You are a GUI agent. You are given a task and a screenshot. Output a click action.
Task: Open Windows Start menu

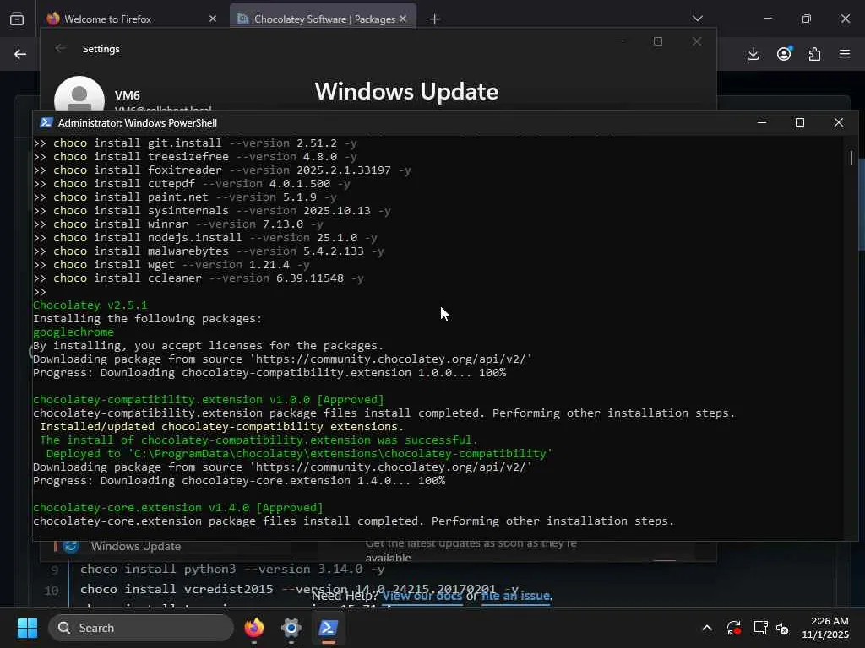27,628
